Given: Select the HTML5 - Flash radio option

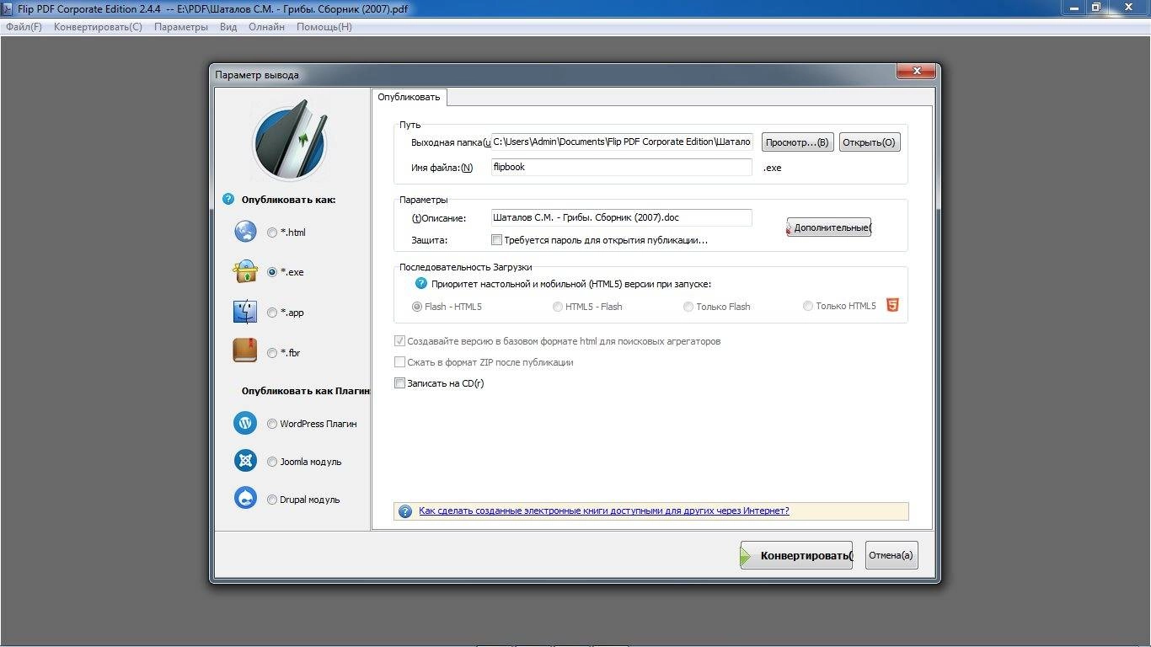Looking at the screenshot, I should [x=558, y=307].
